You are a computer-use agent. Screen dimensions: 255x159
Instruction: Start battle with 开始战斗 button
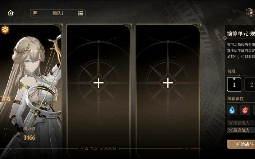241,144
